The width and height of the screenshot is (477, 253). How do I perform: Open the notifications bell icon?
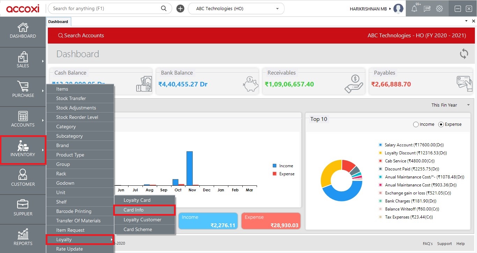click(x=414, y=9)
